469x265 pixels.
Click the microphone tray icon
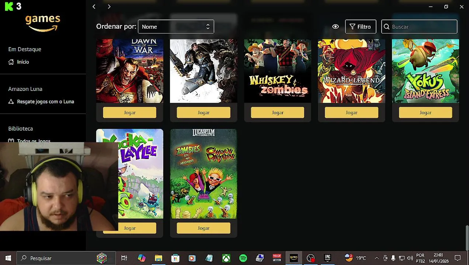pos(393,258)
